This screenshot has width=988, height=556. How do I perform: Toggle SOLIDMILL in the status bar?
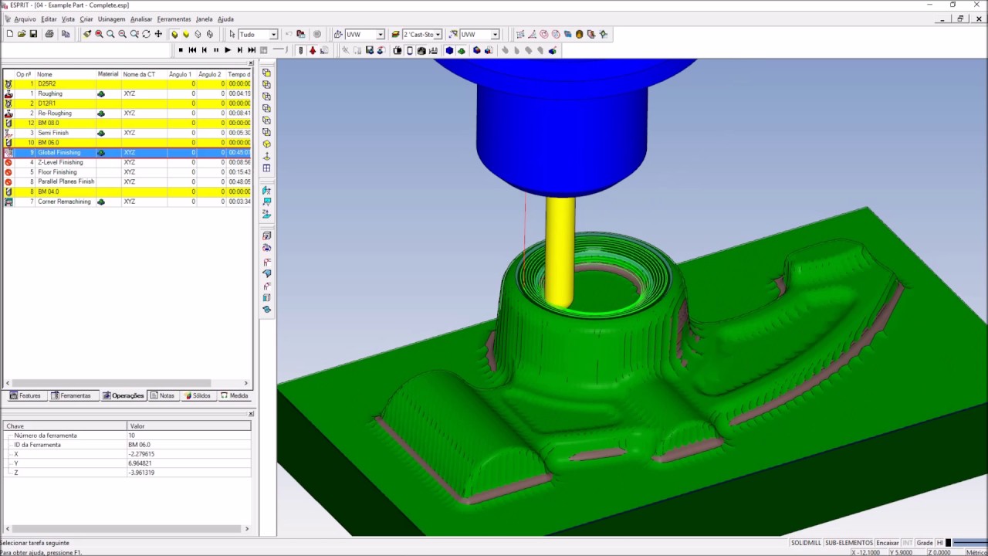coord(806,543)
